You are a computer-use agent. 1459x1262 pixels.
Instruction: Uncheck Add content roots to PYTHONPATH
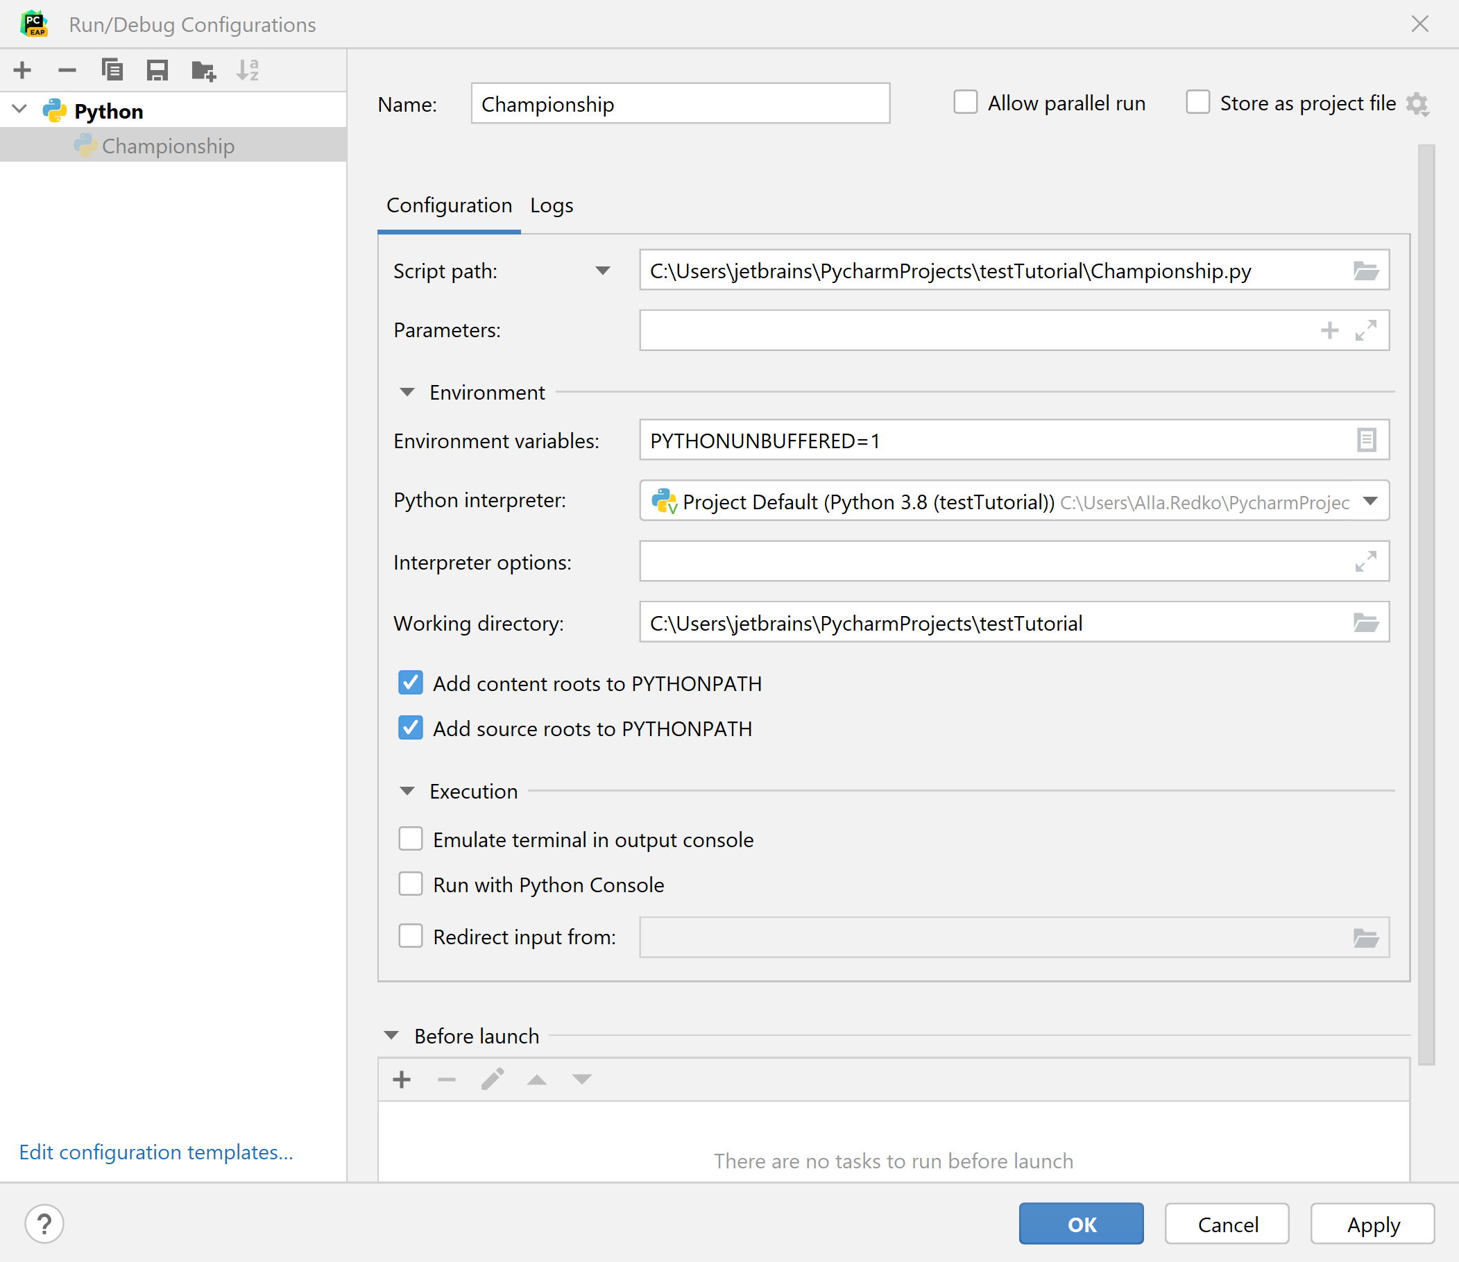(411, 683)
